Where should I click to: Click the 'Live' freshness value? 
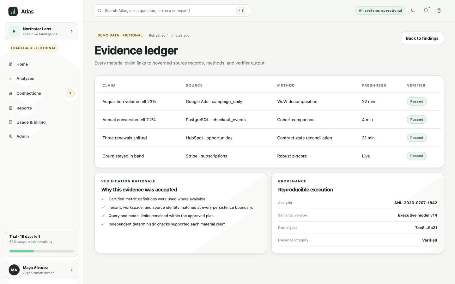tap(366, 156)
